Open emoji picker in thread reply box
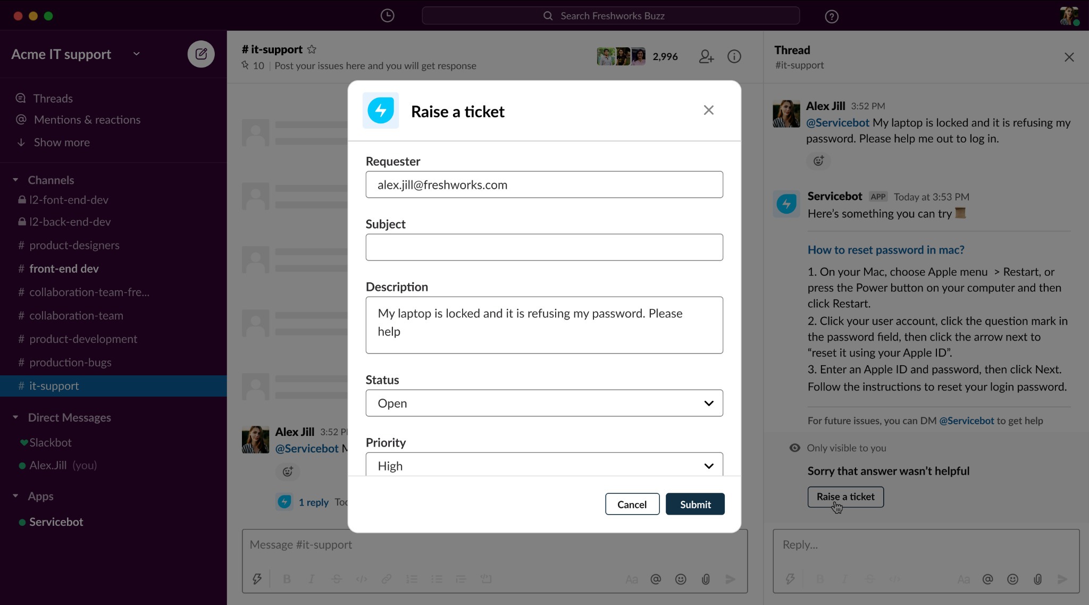 (1012, 579)
